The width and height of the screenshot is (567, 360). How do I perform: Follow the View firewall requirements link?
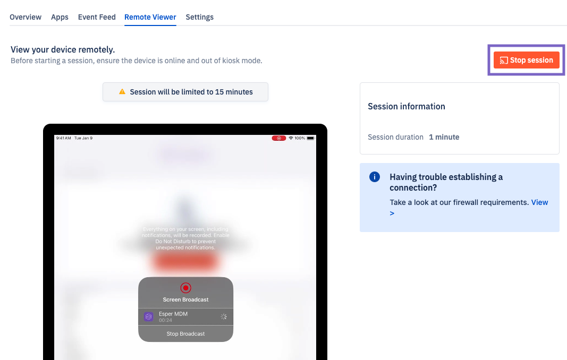pos(539,202)
